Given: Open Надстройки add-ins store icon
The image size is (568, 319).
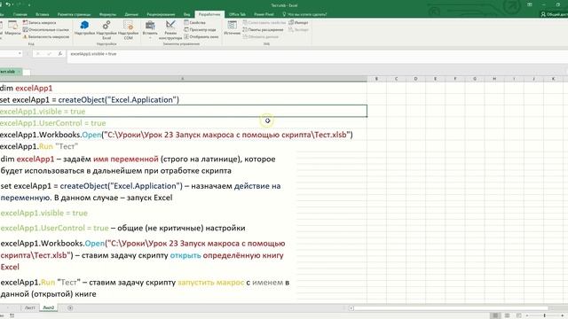Looking at the screenshot, I should (85, 27).
